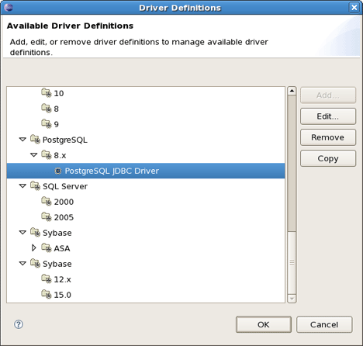Click the folder icon beside 9

47,124
